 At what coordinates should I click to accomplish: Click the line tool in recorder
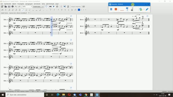coord(122,10)
